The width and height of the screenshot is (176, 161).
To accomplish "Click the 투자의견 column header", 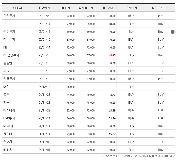I will 131,8.
